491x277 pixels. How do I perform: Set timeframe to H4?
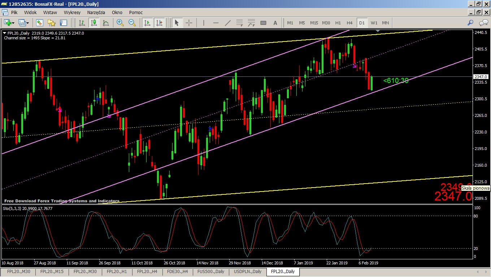[349, 23]
